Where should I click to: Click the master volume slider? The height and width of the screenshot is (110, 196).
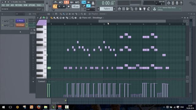coord(47,6)
